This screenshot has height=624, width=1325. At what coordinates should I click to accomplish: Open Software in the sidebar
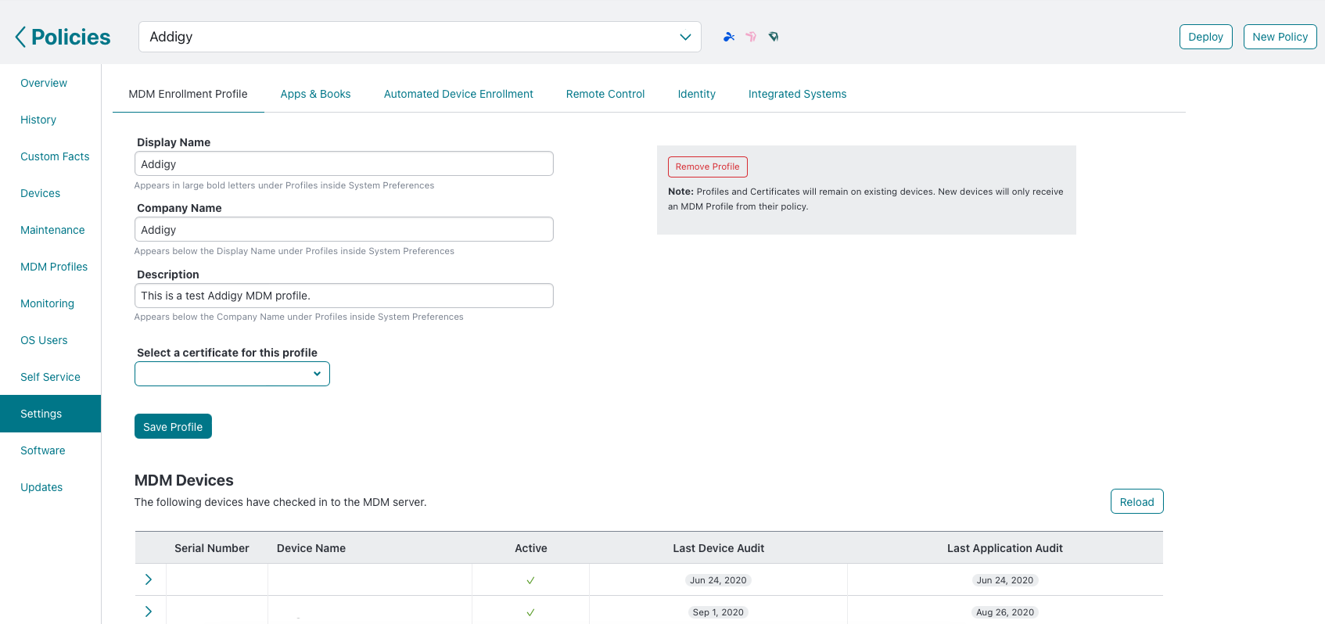click(x=43, y=450)
